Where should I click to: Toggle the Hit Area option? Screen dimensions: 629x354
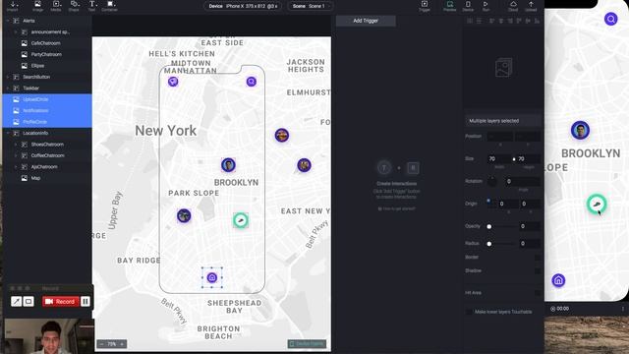coord(538,293)
